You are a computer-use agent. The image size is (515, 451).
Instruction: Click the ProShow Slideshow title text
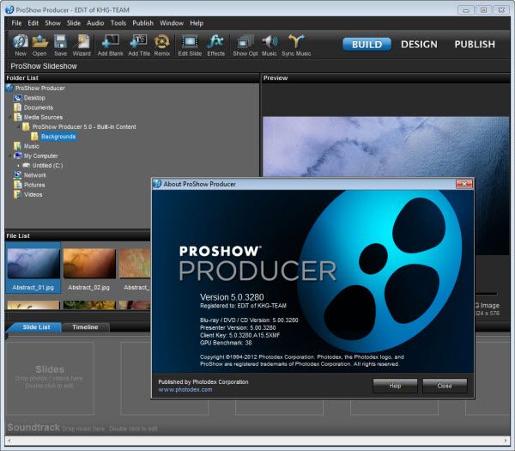coord(44,66)
